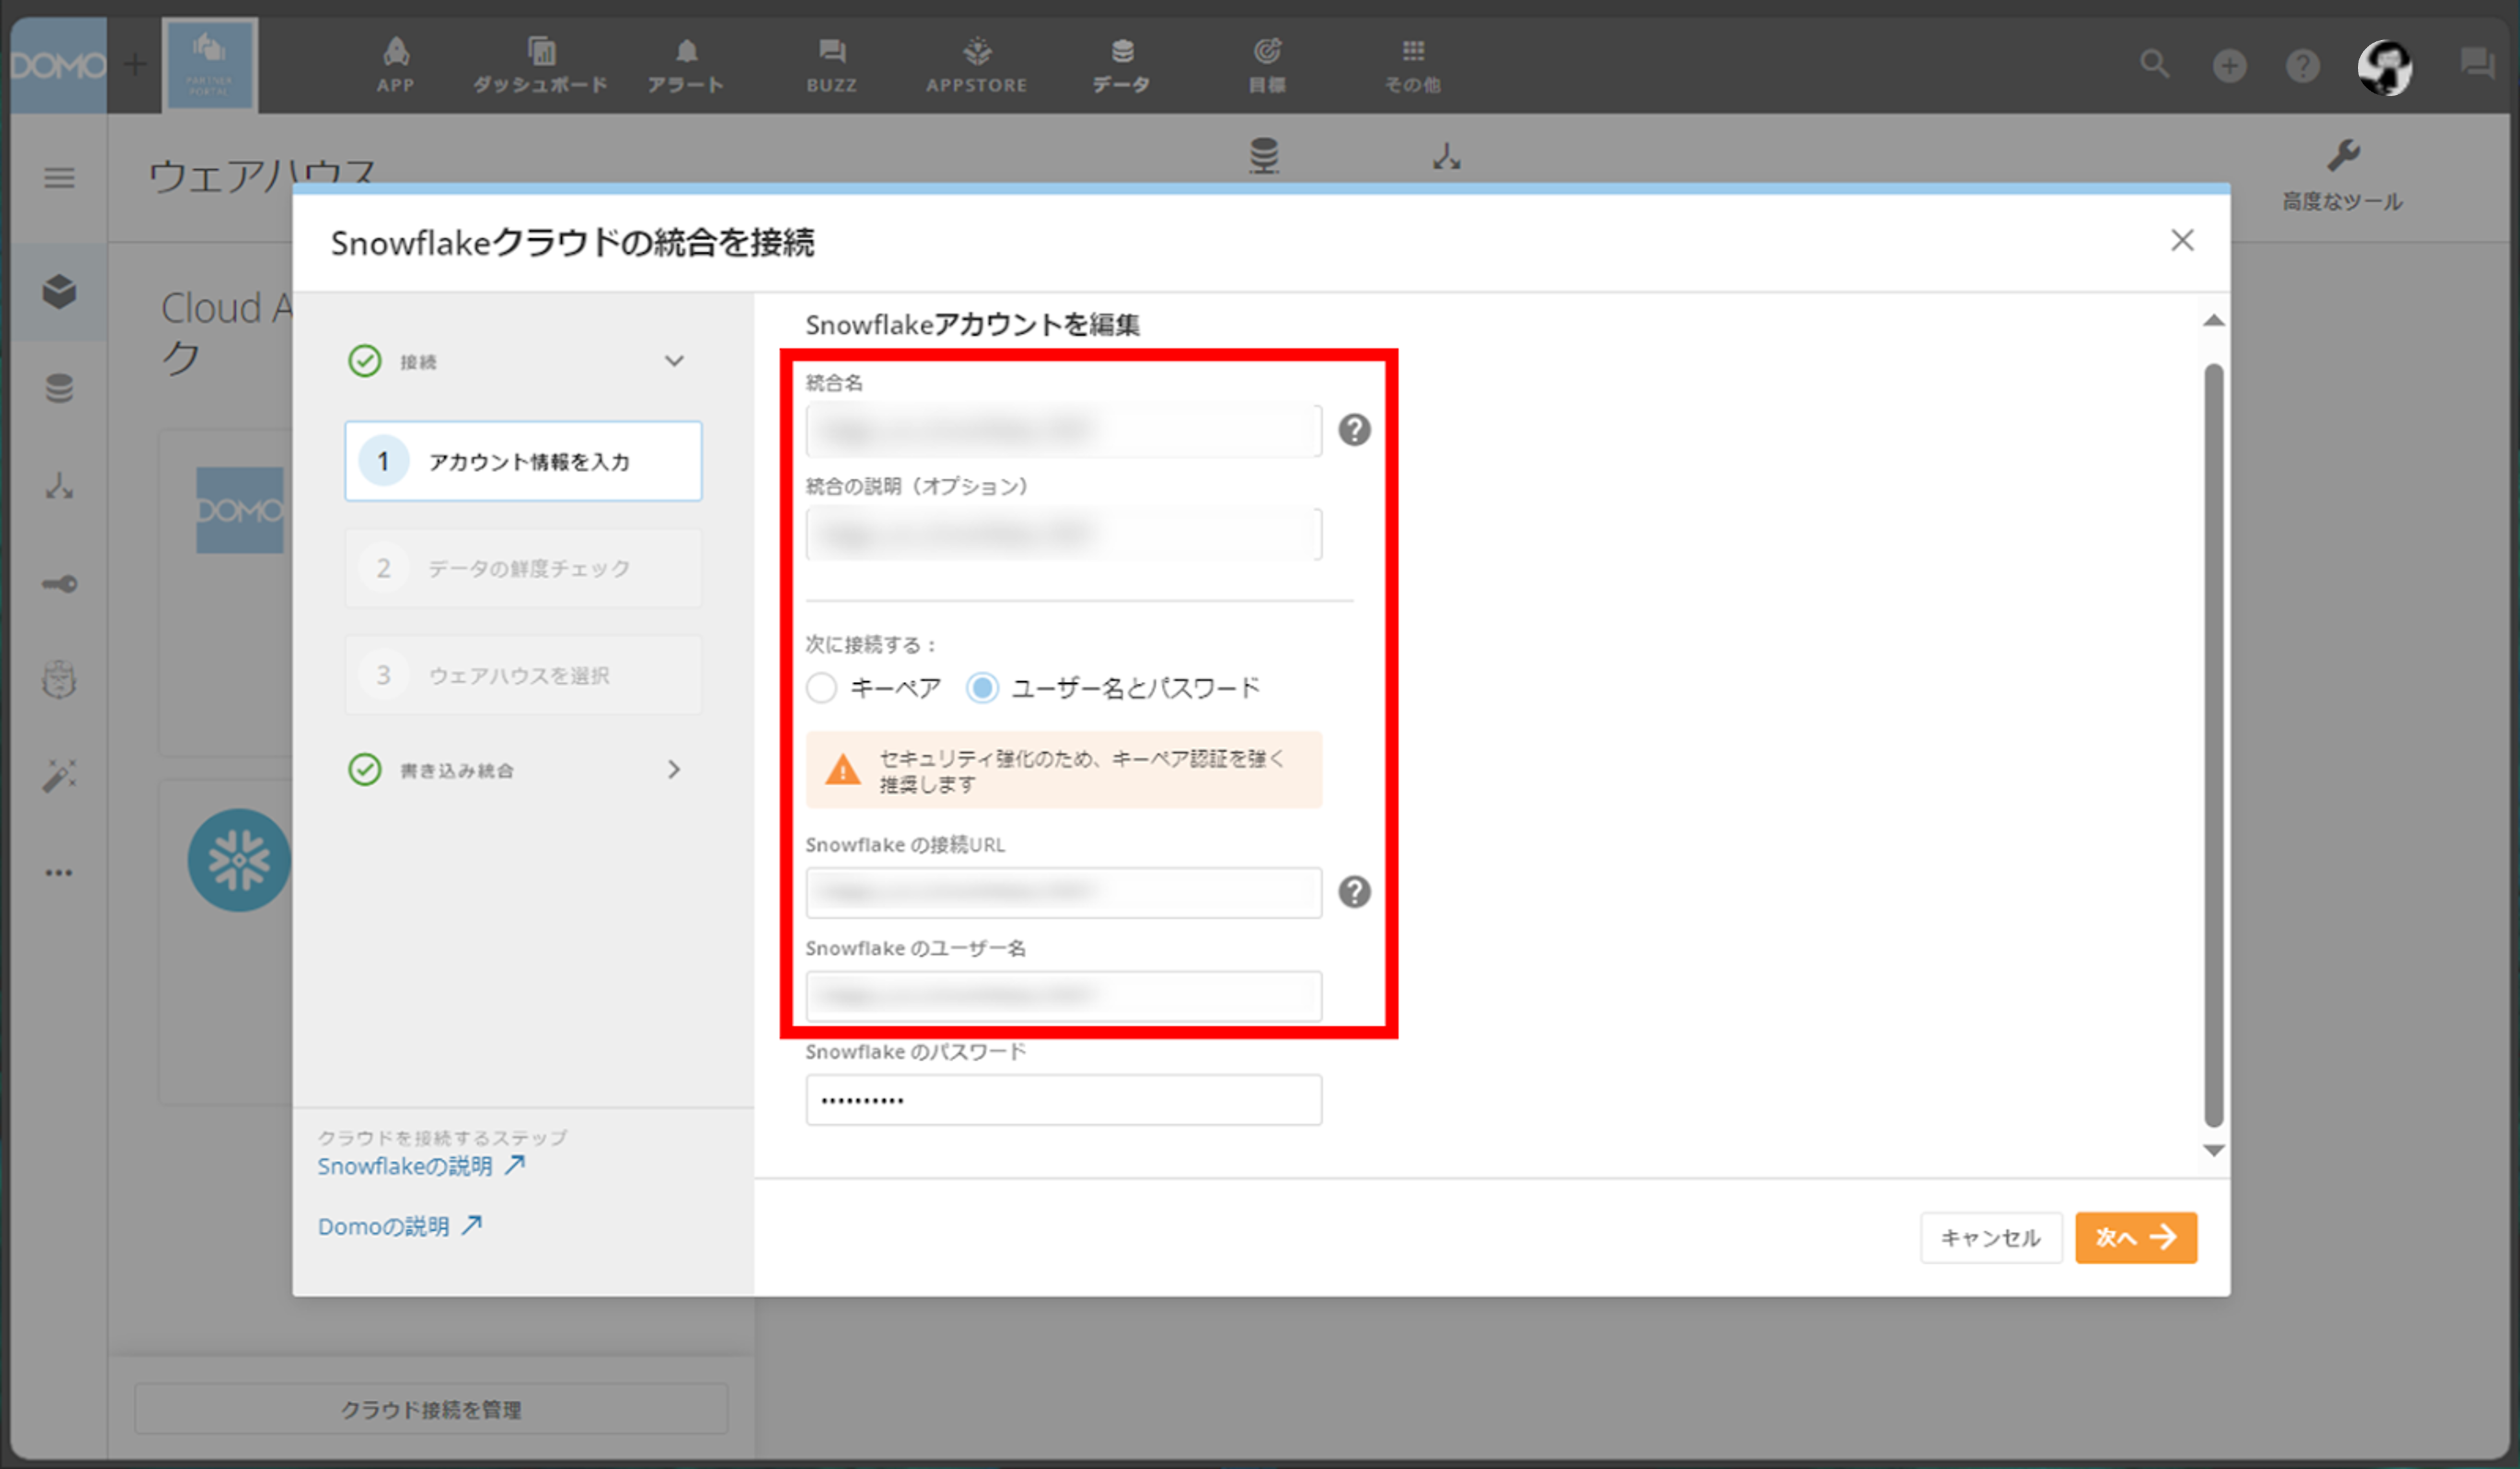Show help for Snowflake 接続URL
The height and width of the screenshot is (1469, 2520).
tap(1354, 892)
